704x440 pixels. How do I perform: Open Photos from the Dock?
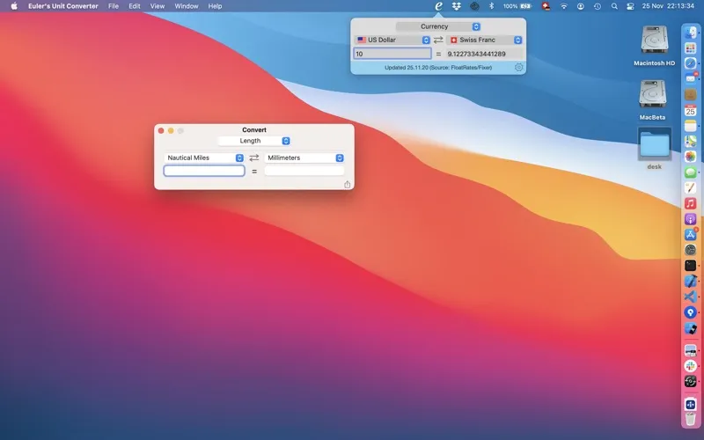[x=691, y=157]
